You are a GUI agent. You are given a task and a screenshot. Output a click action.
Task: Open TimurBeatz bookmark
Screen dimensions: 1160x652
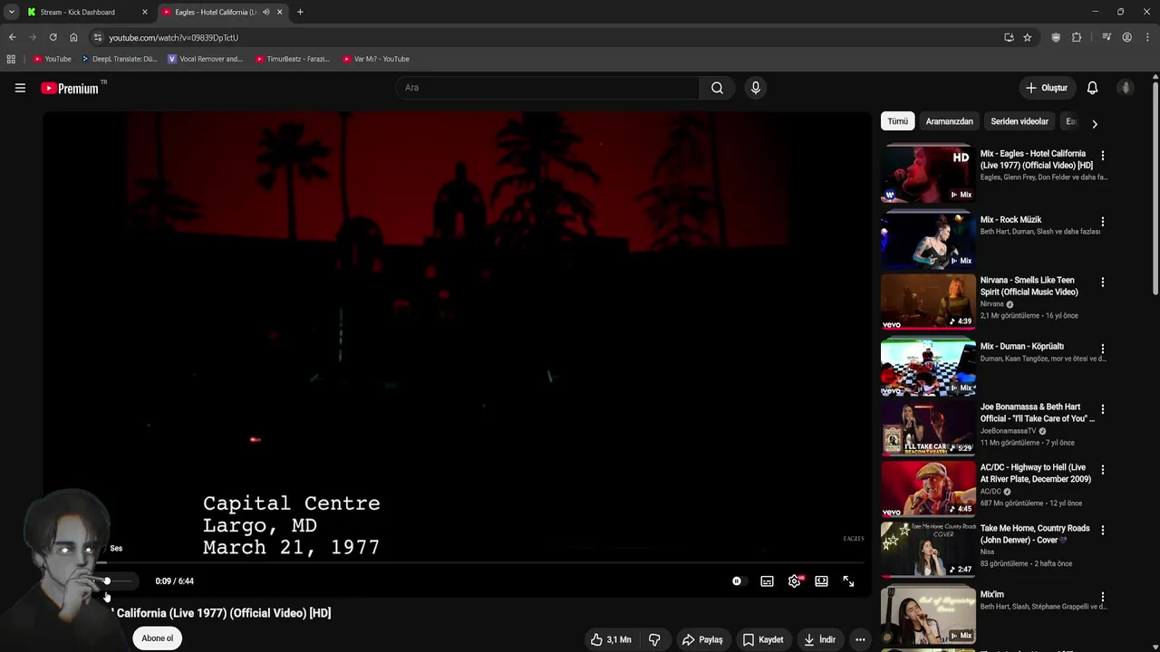coord(292,59)
